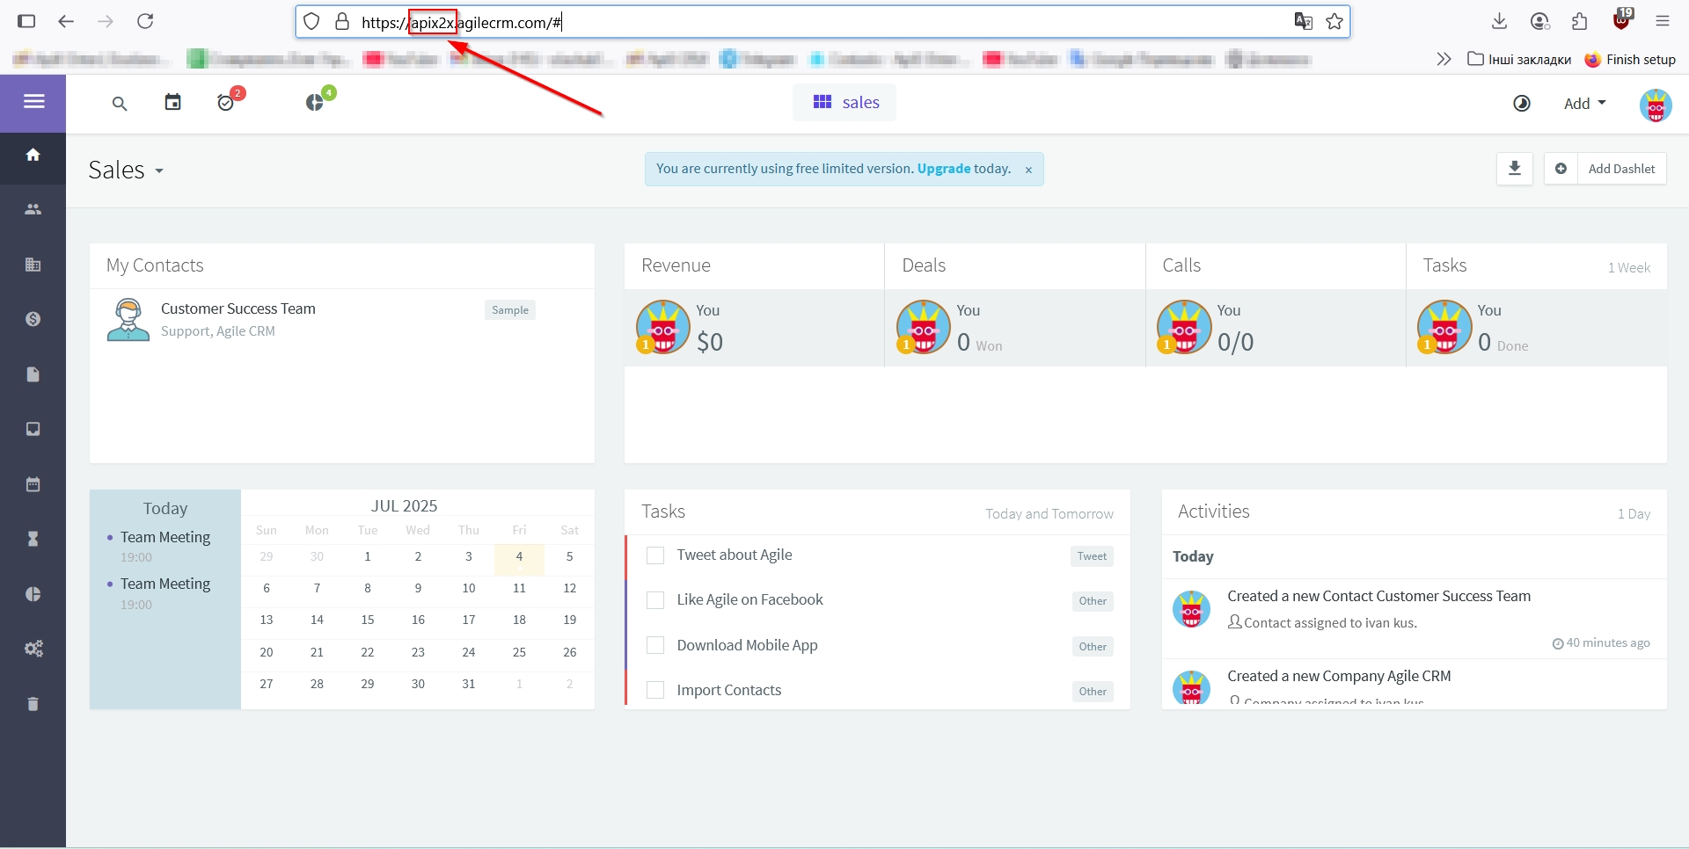Viewport: 1689px width, 849px height.
Task: Click Today and Tomorrow label
Action: 1049,514
